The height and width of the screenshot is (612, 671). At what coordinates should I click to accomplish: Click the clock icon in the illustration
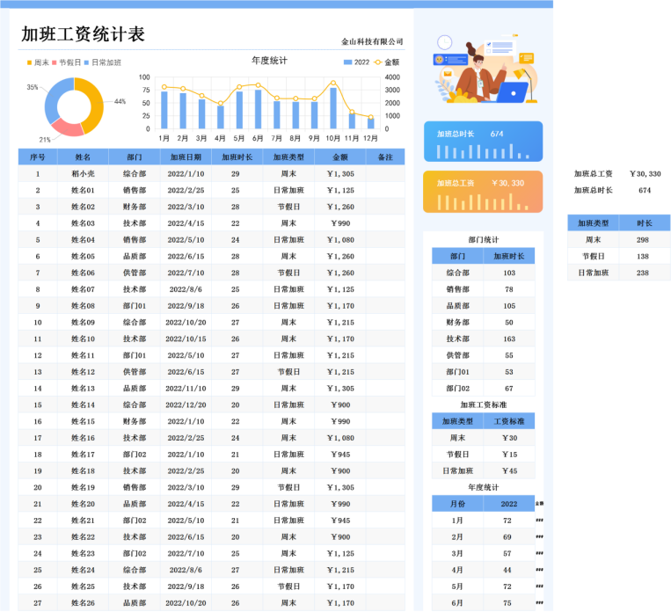point(444,42)
